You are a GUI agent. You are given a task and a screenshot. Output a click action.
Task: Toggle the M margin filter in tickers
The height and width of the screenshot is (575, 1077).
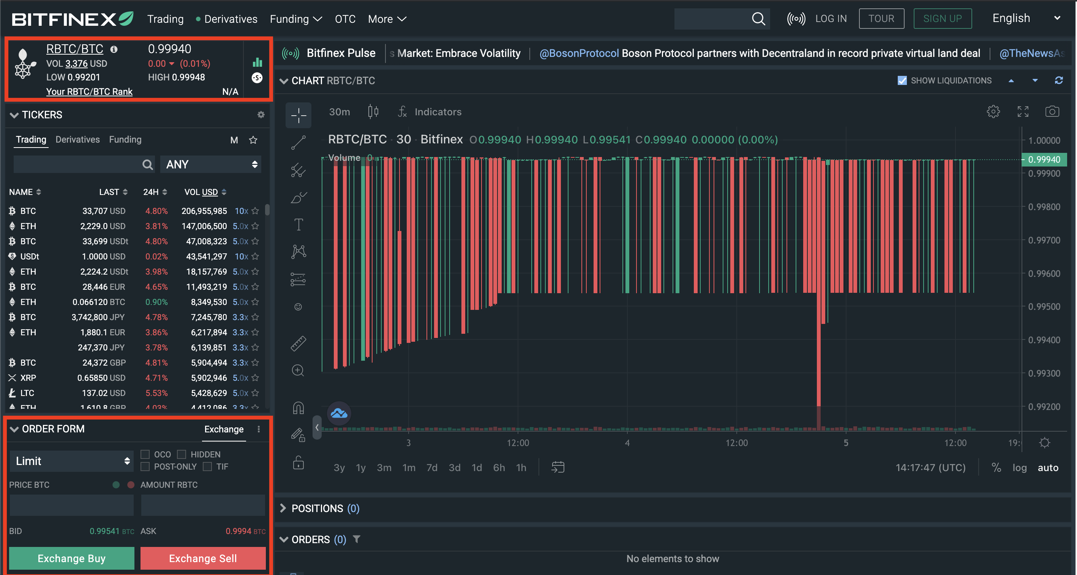(x=234, y=140)
